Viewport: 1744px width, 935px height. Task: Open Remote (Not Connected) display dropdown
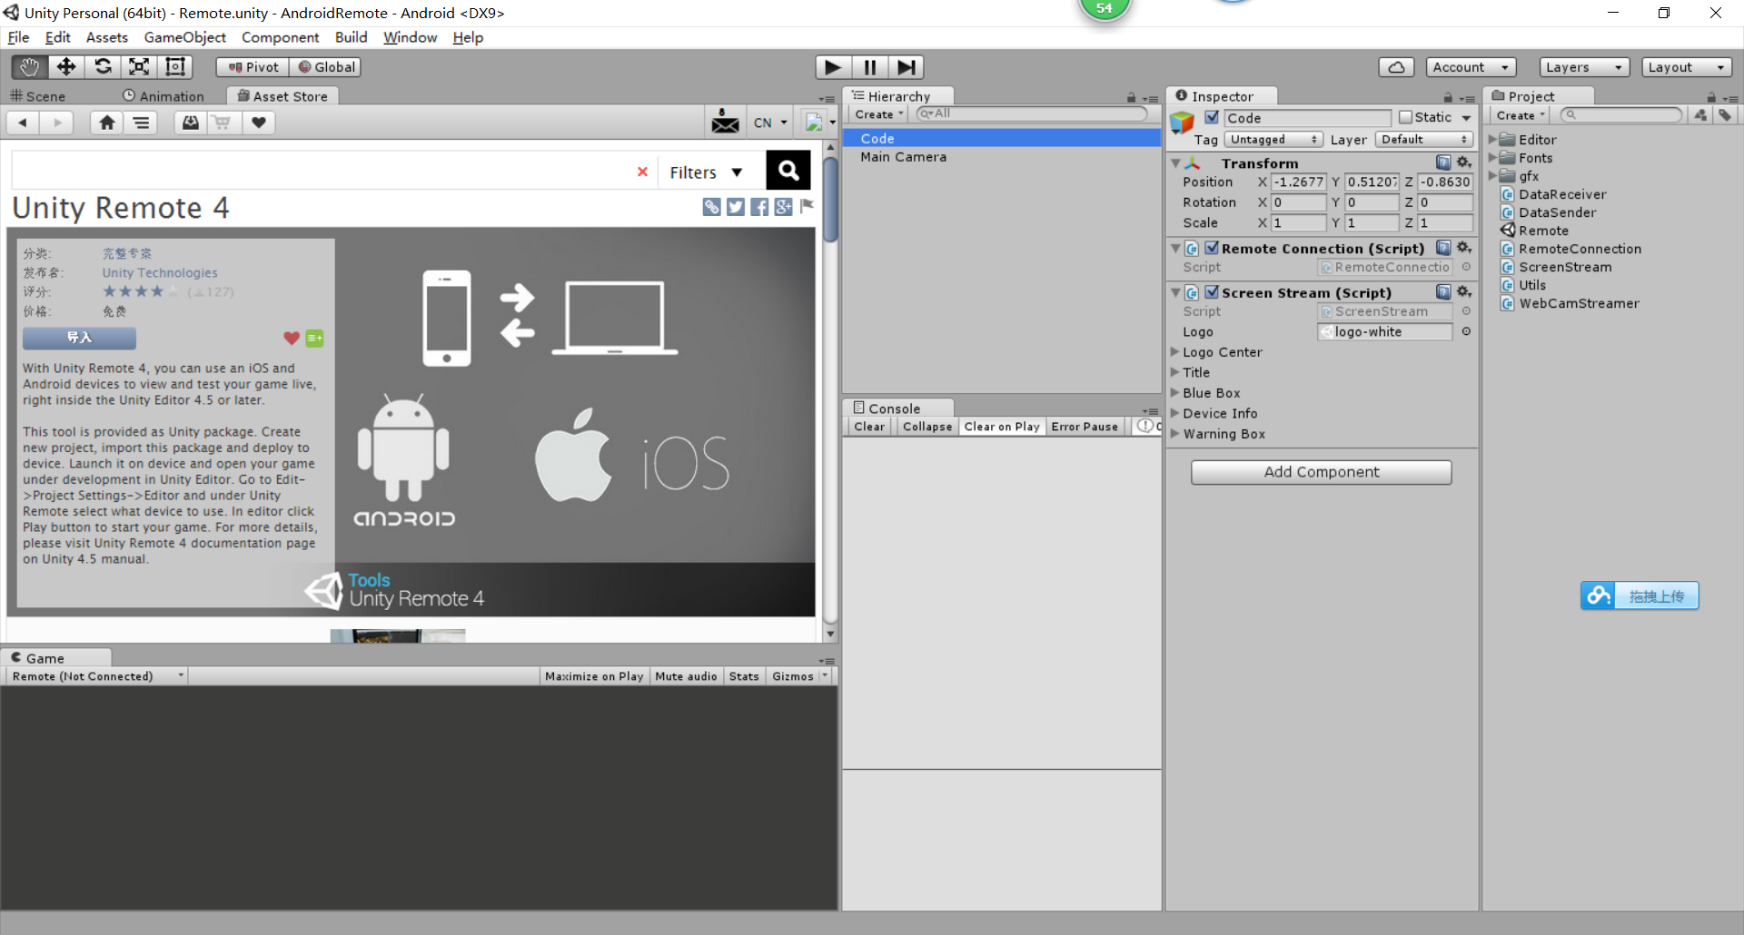click(96, 676)
